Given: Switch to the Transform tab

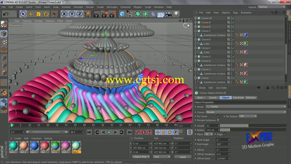Looking at the screenshot, I should (x=238, y=97).
